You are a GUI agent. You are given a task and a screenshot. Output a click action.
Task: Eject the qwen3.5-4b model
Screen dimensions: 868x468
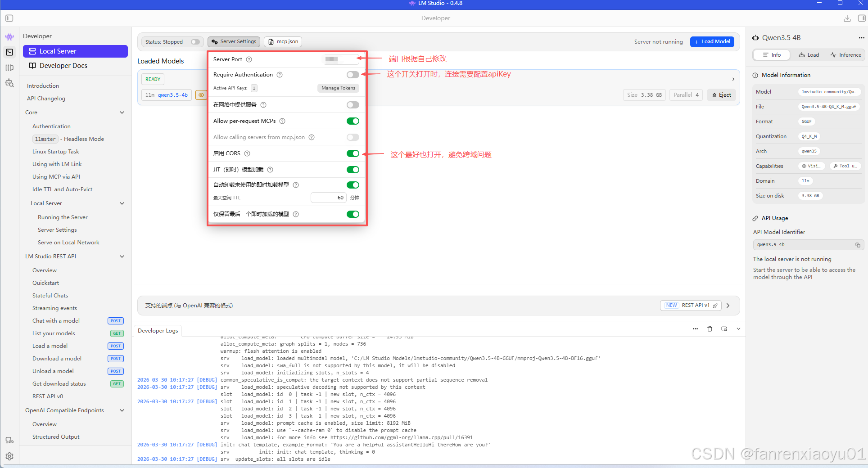[x=721, y=95]
